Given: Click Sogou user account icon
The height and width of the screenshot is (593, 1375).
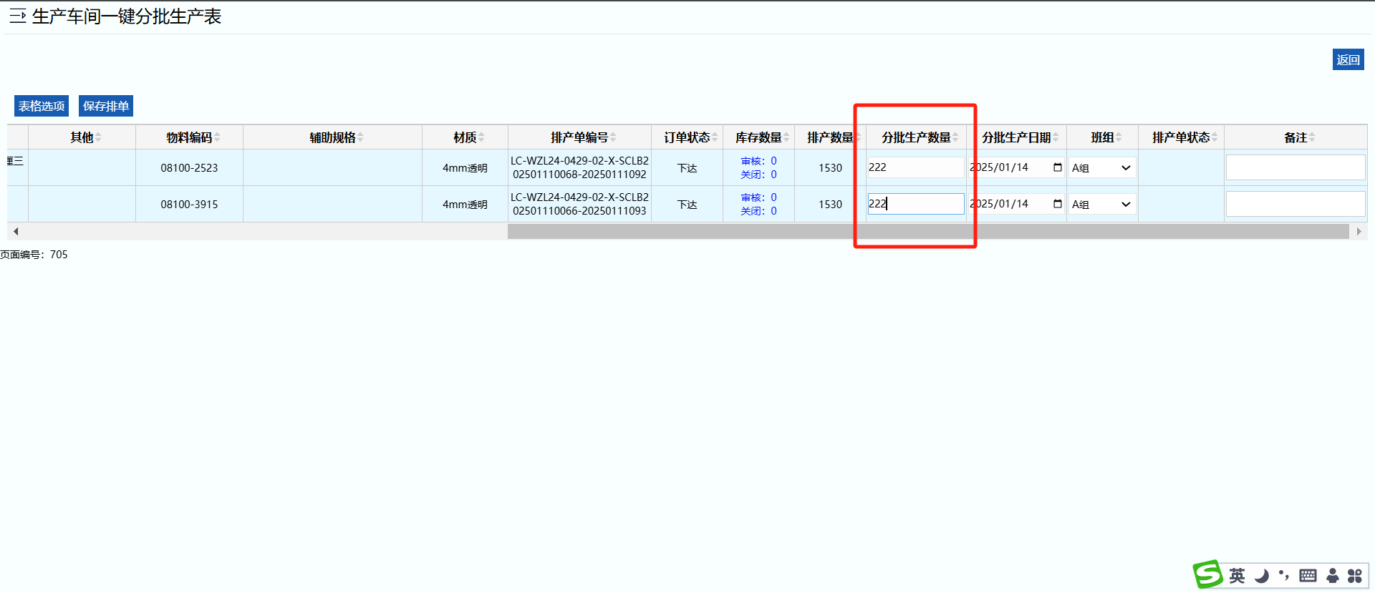Looking at the screenshot, I should point(1333,576).
